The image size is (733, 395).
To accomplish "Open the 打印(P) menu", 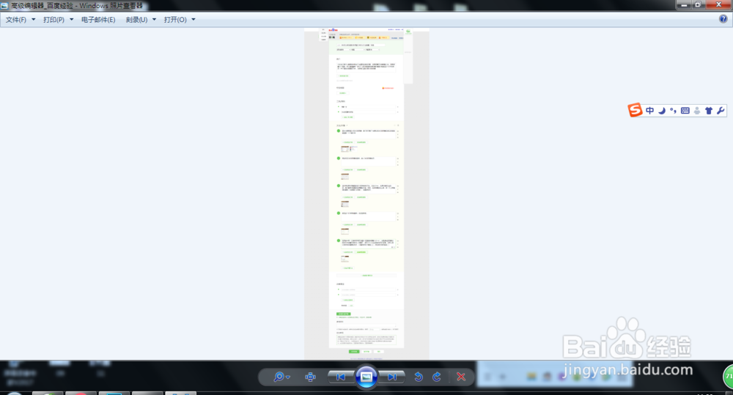I will (x=54, y=20).
